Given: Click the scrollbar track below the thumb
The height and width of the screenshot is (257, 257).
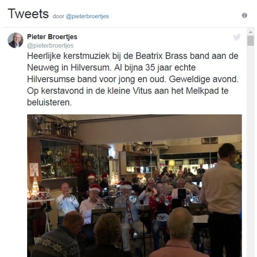Looking at the screenshot, I should (x=250, y=151).
